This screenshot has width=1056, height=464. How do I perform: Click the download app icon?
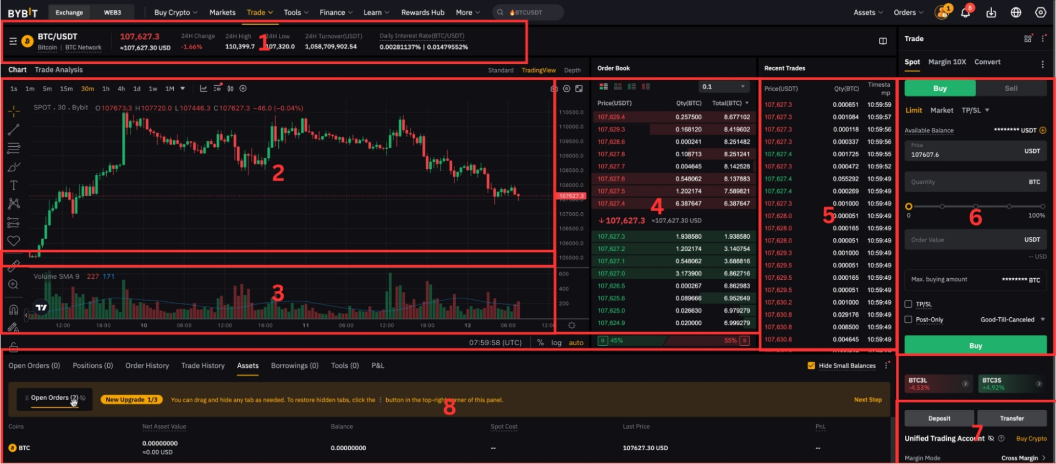991,13
